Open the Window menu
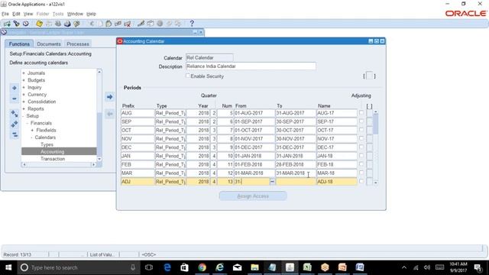Image resolution: width=489 pixels, height=275 pixels. tap(75, 14)
